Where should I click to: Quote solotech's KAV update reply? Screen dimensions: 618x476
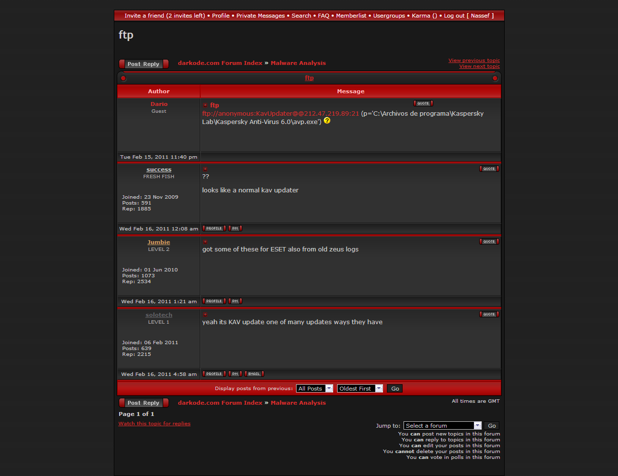pyautogui.click(x=489, y=314)
